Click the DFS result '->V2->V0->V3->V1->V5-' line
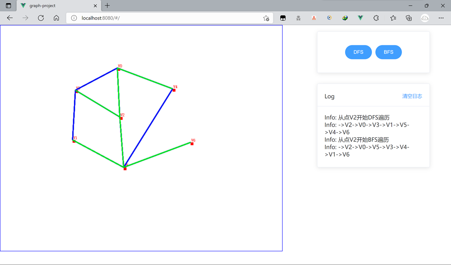 (x=367, y=125)
